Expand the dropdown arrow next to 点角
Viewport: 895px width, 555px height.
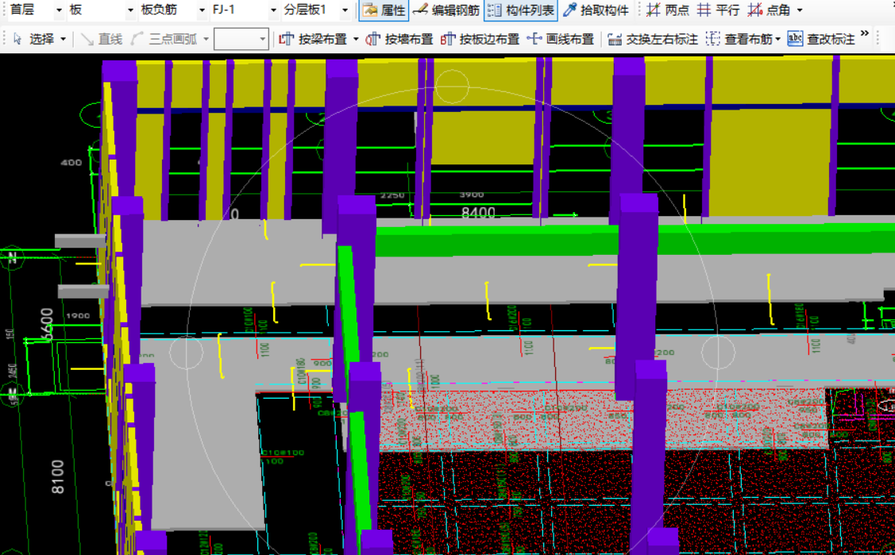(x=799, y=10)
